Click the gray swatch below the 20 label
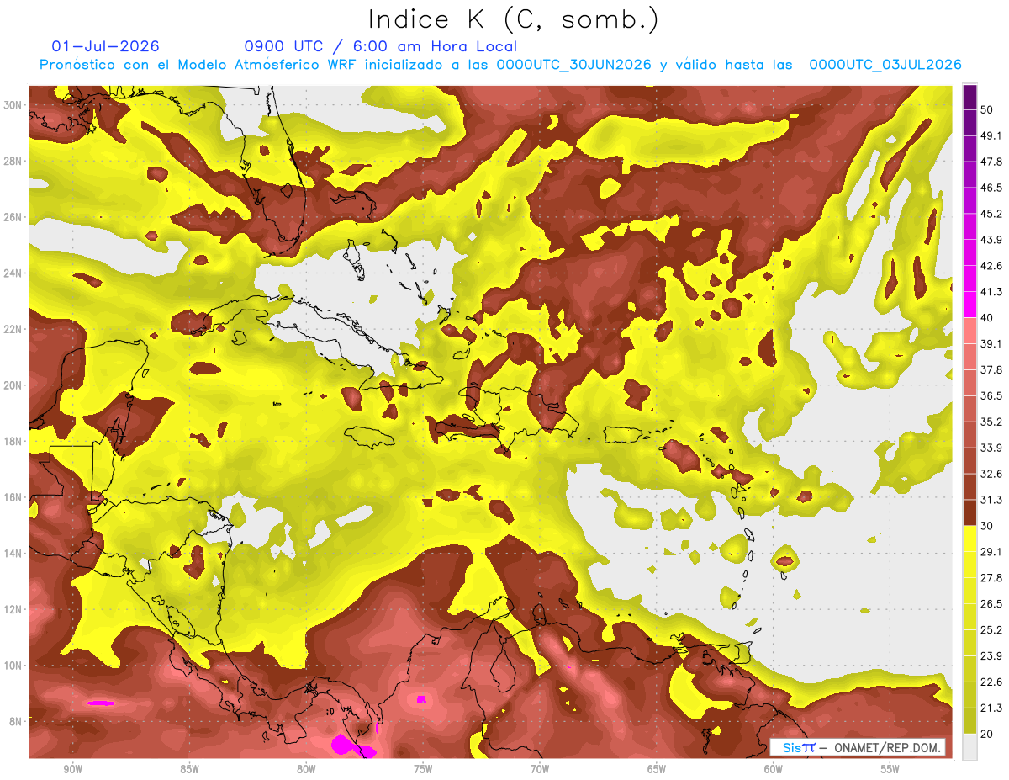Screen dimensions: 1009x780 pyautogui.click(x=969, y=747)
